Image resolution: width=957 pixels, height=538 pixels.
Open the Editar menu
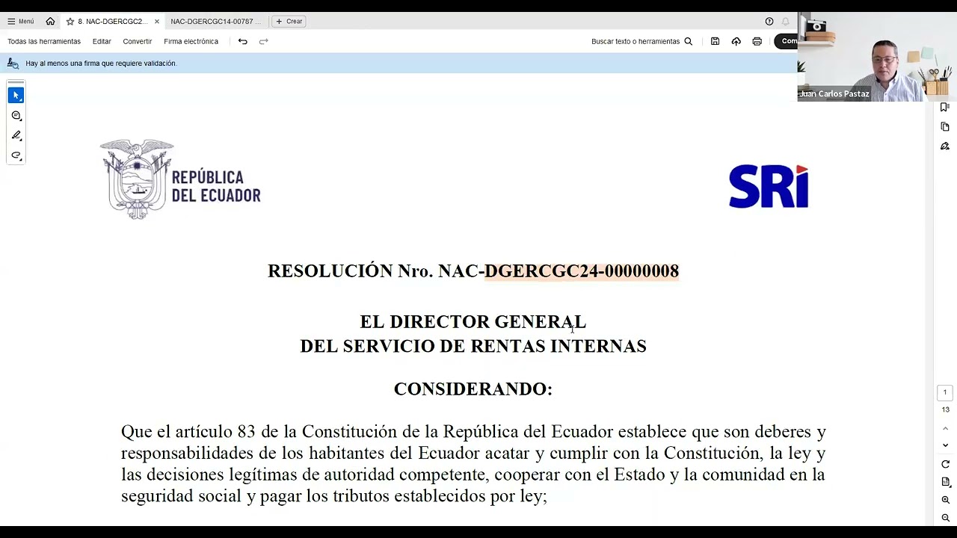(x=102, y=42)
